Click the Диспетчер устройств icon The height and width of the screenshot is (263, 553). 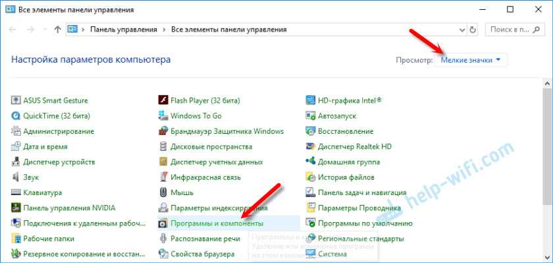click(x=16, y=162)
